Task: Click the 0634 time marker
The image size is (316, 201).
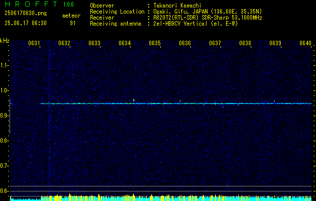Action: (125, 43)
